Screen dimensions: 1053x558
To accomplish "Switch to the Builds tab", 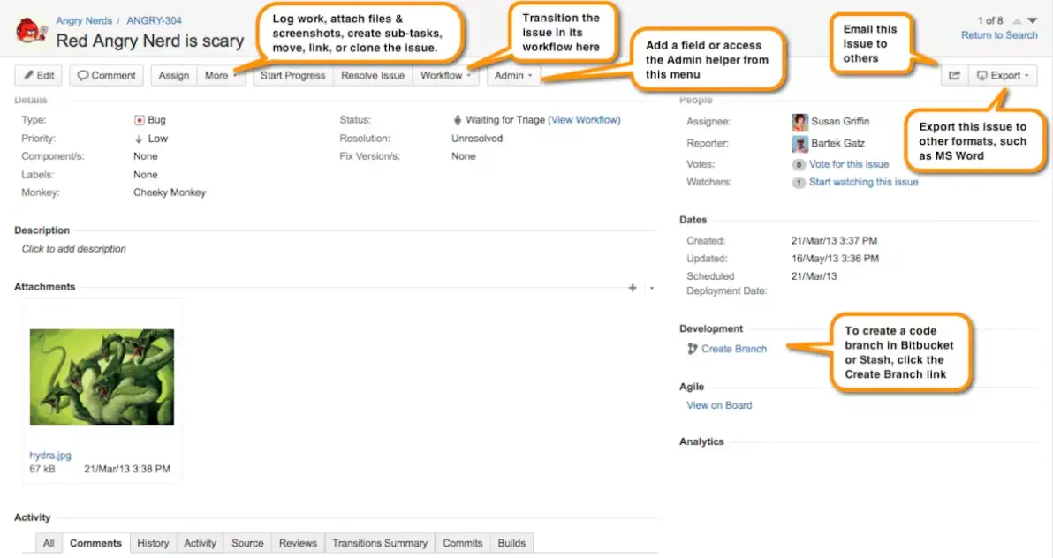I will tap(511, 543).
